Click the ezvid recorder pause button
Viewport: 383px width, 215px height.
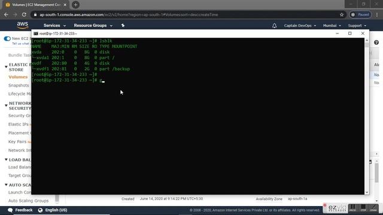coord(352,208)
